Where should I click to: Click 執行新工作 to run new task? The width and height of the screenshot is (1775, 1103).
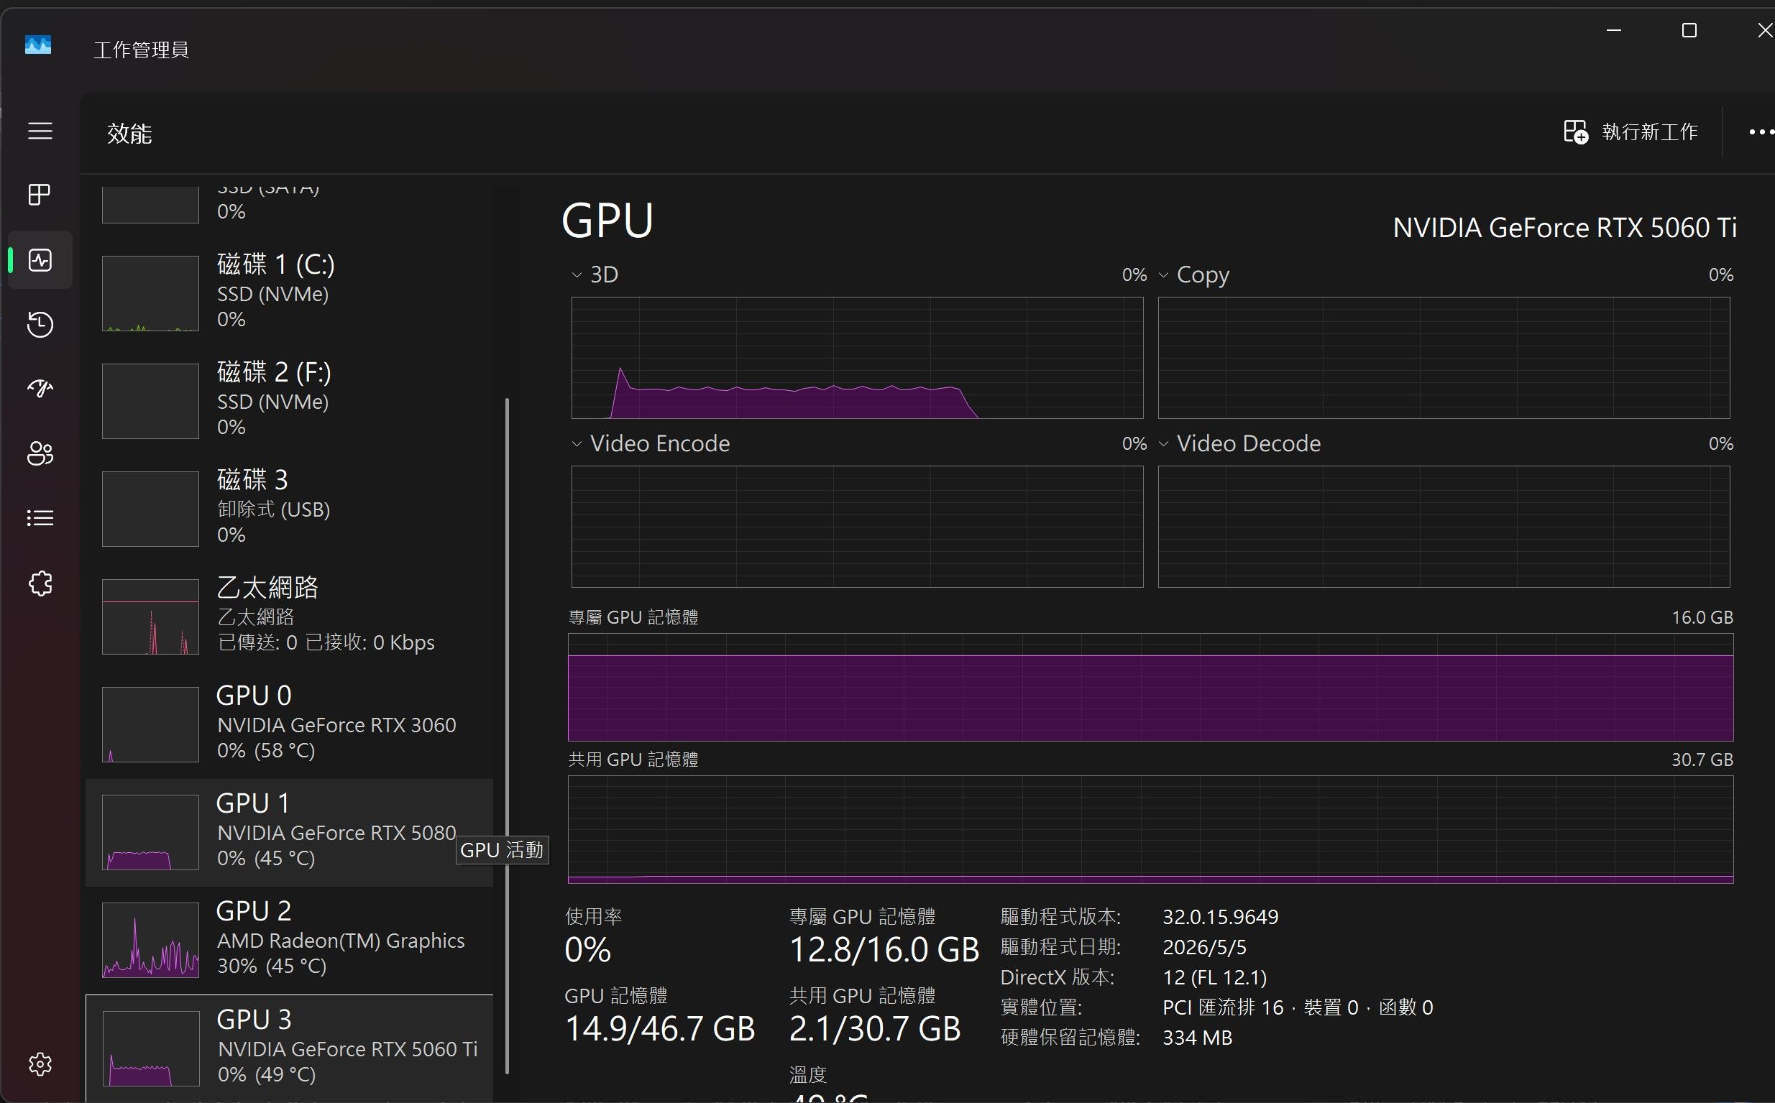click(1630, 132)
